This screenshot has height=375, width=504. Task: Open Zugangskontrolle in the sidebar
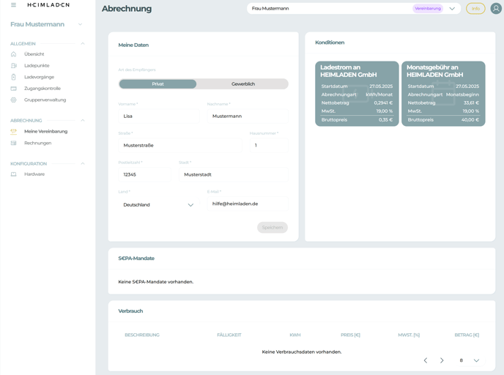(x=42, y=89)
